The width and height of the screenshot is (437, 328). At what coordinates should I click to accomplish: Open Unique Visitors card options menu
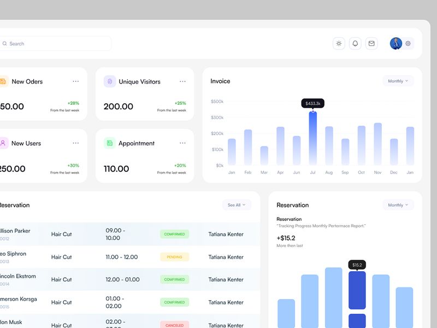click(182, 81)
